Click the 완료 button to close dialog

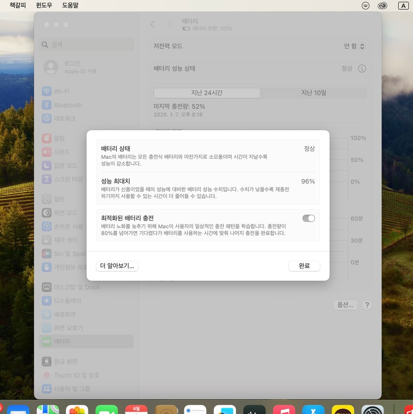(x=304, y=266)
